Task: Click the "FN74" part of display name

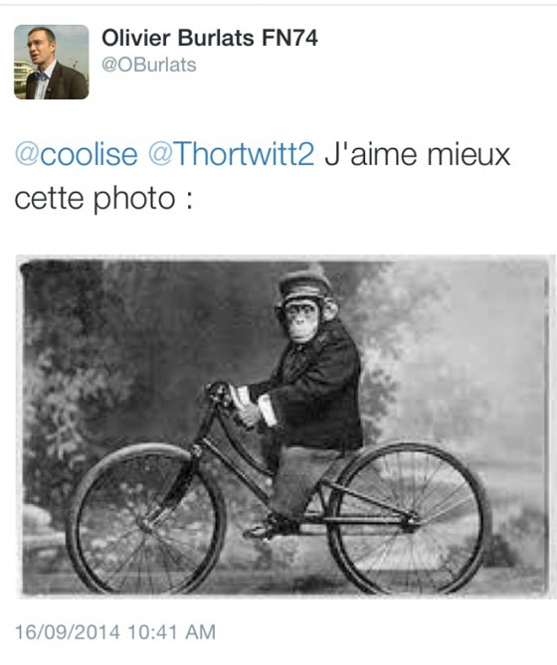Action: click(x=289, y=38)
